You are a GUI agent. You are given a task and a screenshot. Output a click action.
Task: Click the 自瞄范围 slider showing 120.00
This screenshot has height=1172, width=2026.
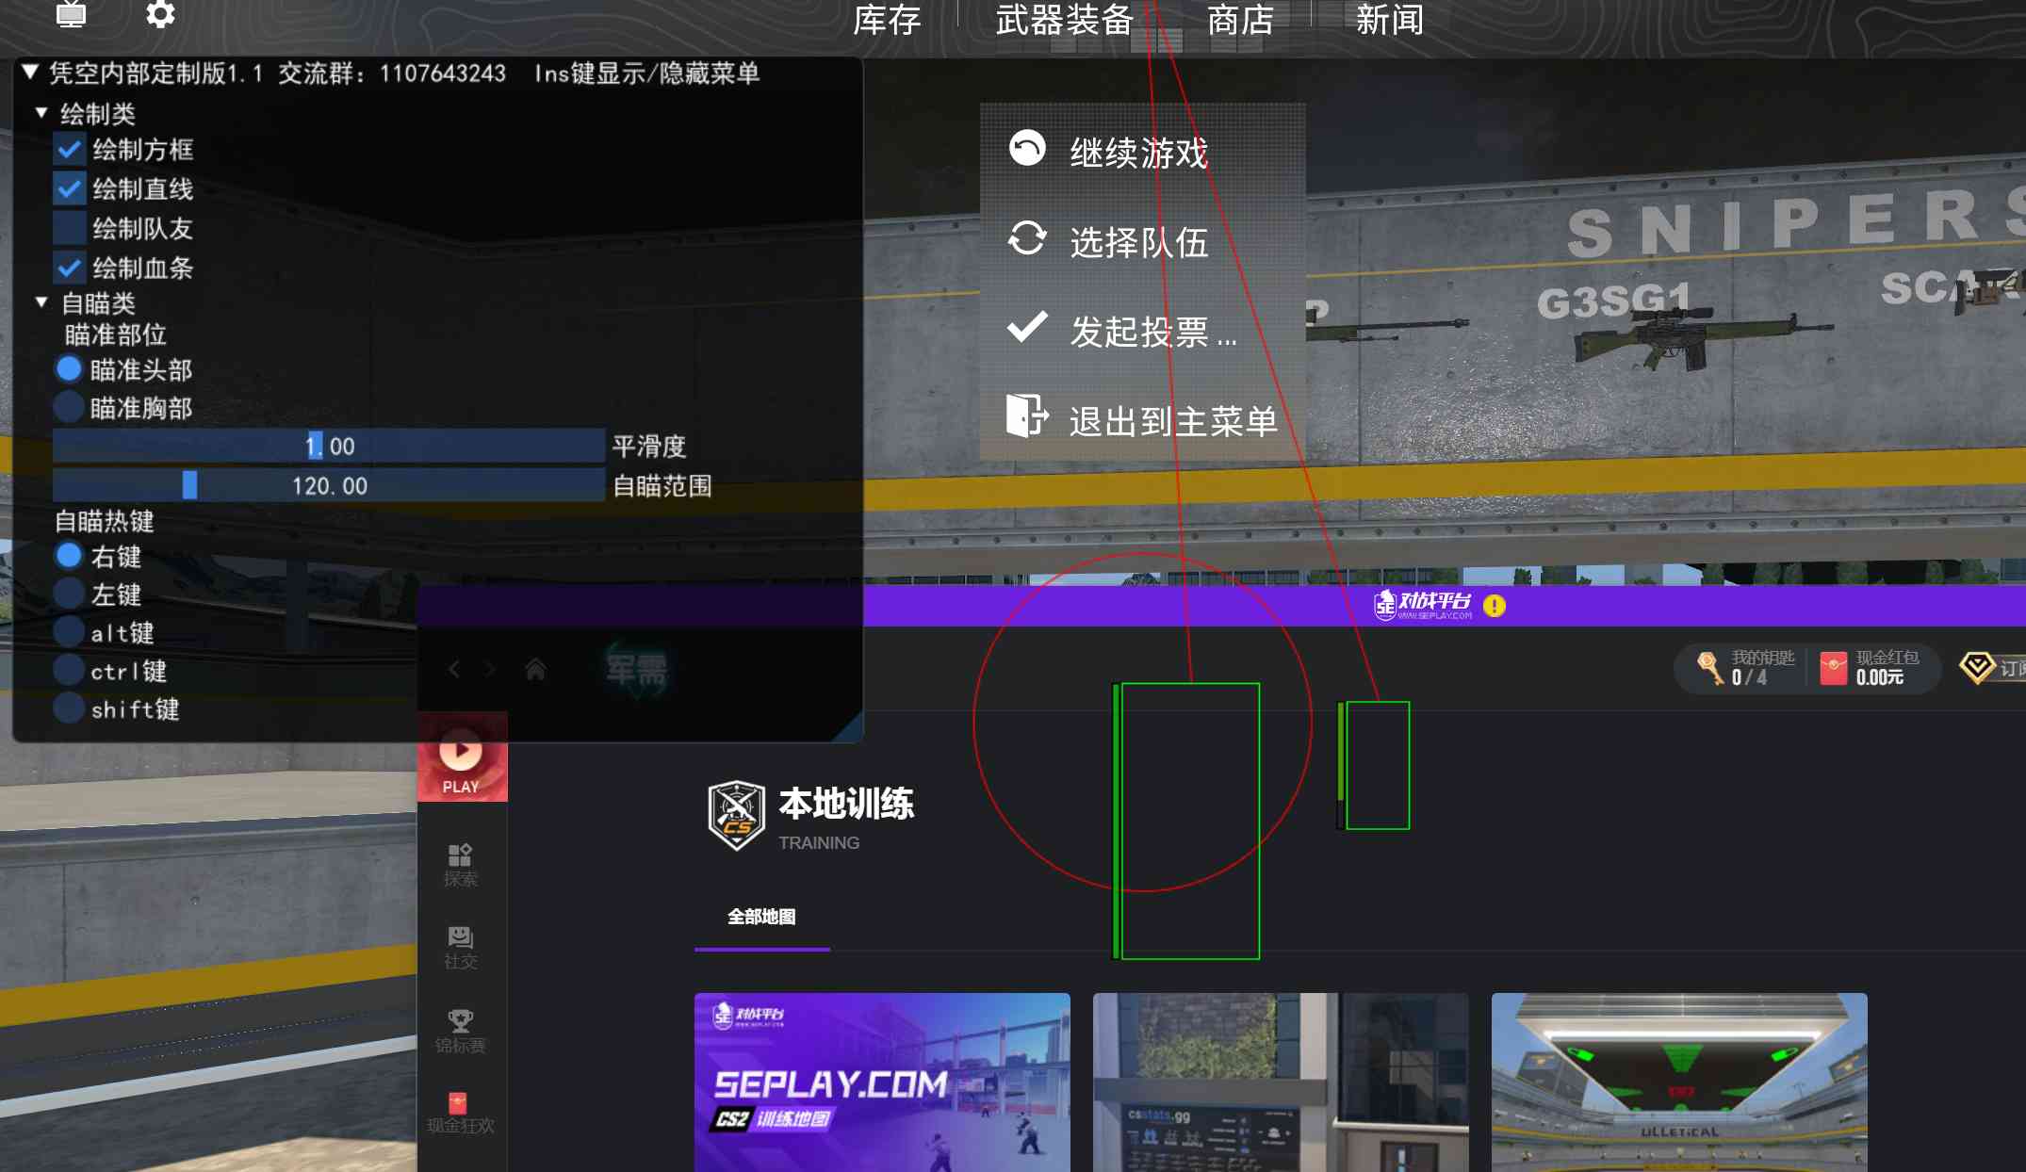click(x=329, y=485)
